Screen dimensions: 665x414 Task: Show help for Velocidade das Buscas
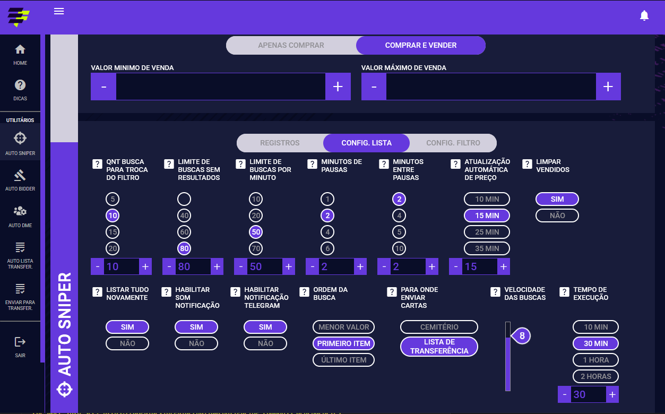point(495,292)
